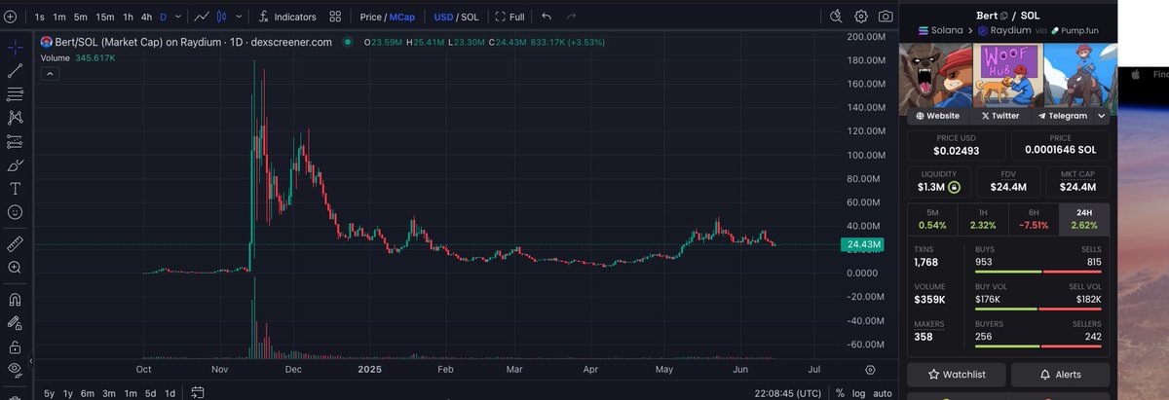
Task: Toggle auto scale
Action: coord(882,393)
